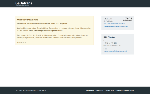Click the Telefon label

[105, 41]
